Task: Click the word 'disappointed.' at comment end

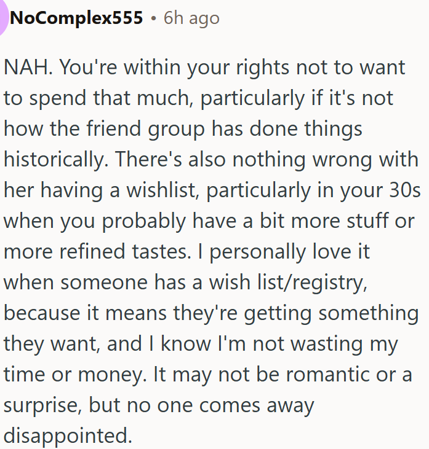Action: click(68, 435)
